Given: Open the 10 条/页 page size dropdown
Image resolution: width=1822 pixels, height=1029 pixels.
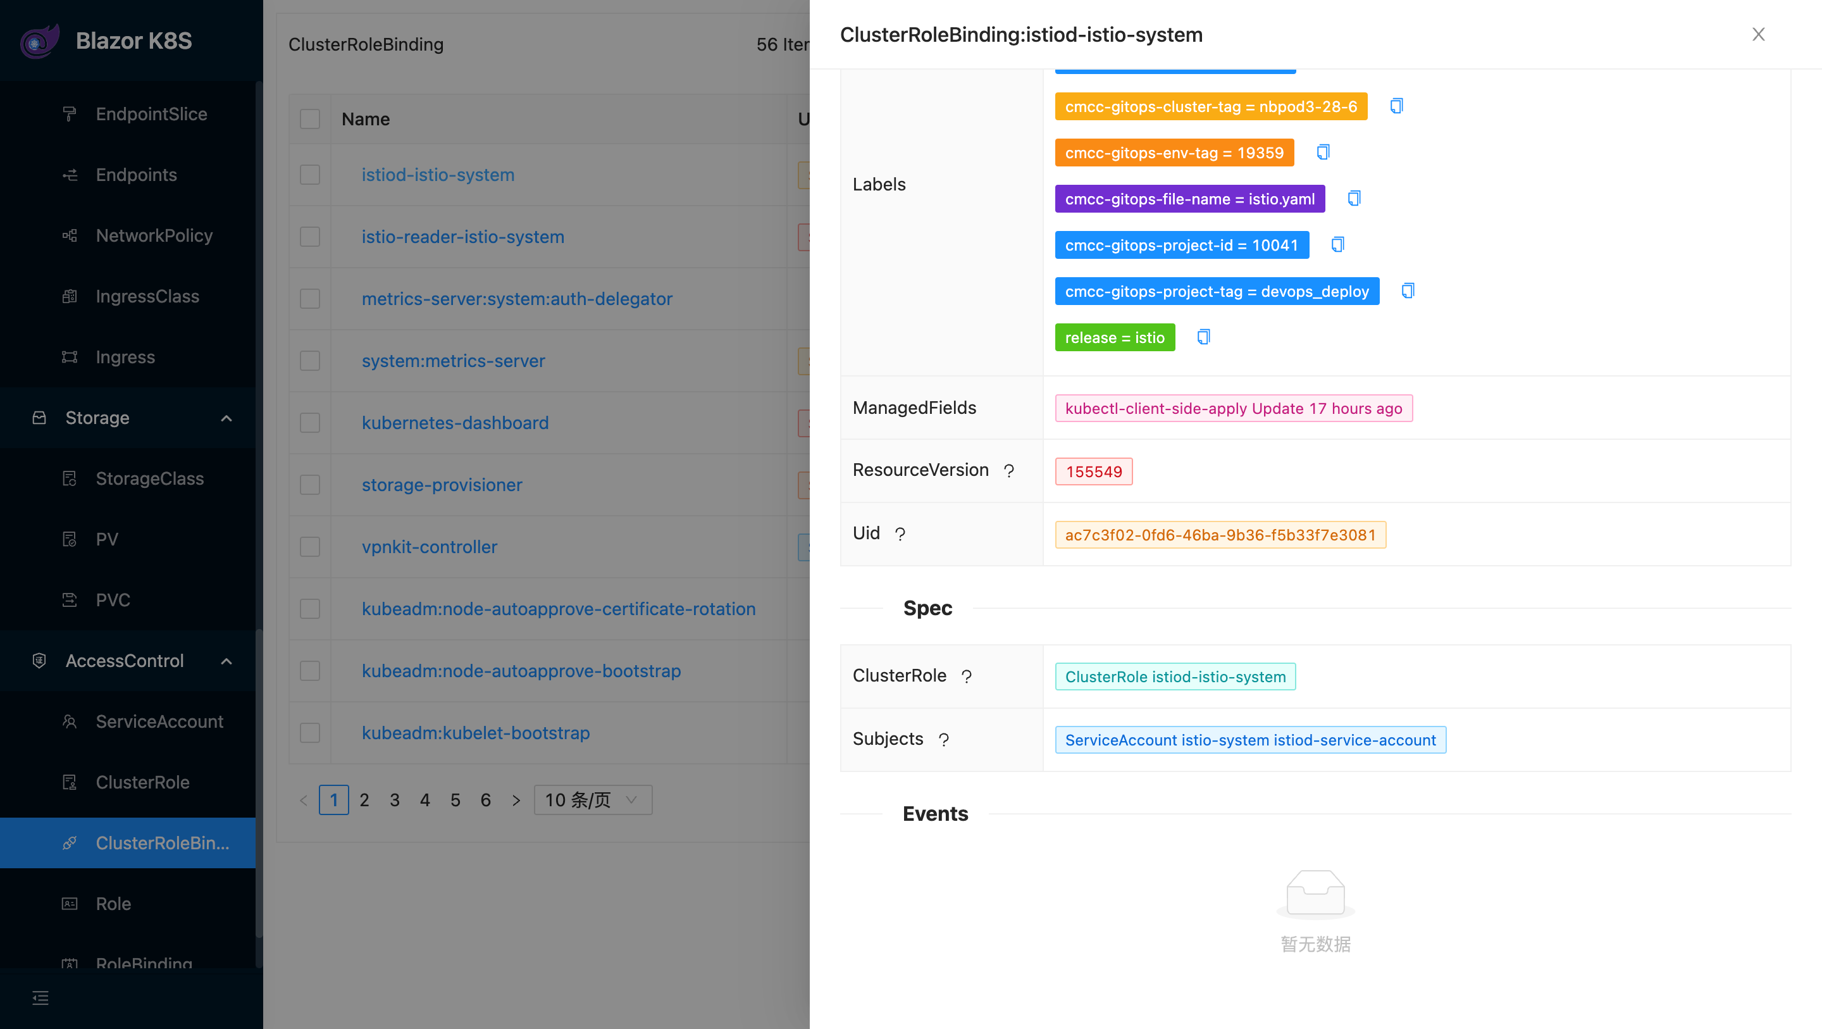Looking at the screenshot, I should tap(592, 801).
